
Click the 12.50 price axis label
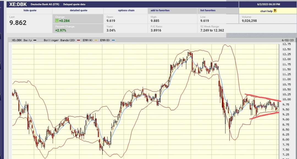[x=286, y=49]
